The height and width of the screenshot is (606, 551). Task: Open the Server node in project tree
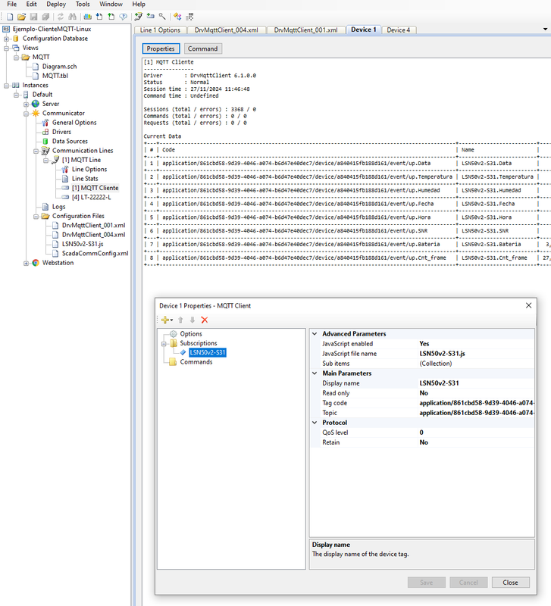click(x=51, y=104)
